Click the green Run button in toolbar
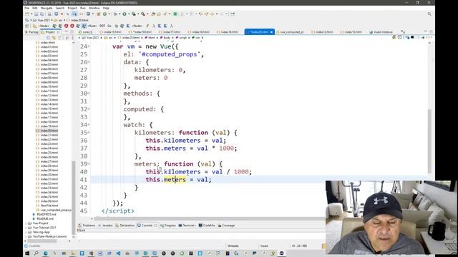The image size is (458, 257). point(125,14)
